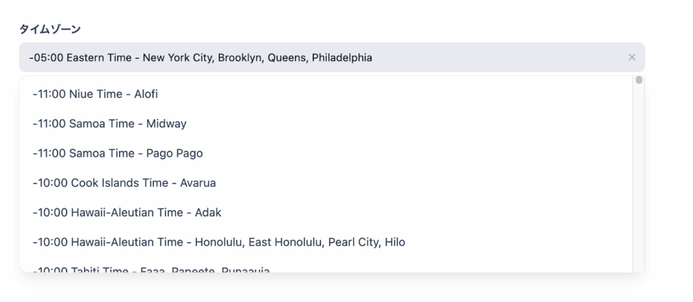This screenshot has width=693, height=302.
Task: Clear the selected Eastern Time timezone
Action: click(631, 57)
